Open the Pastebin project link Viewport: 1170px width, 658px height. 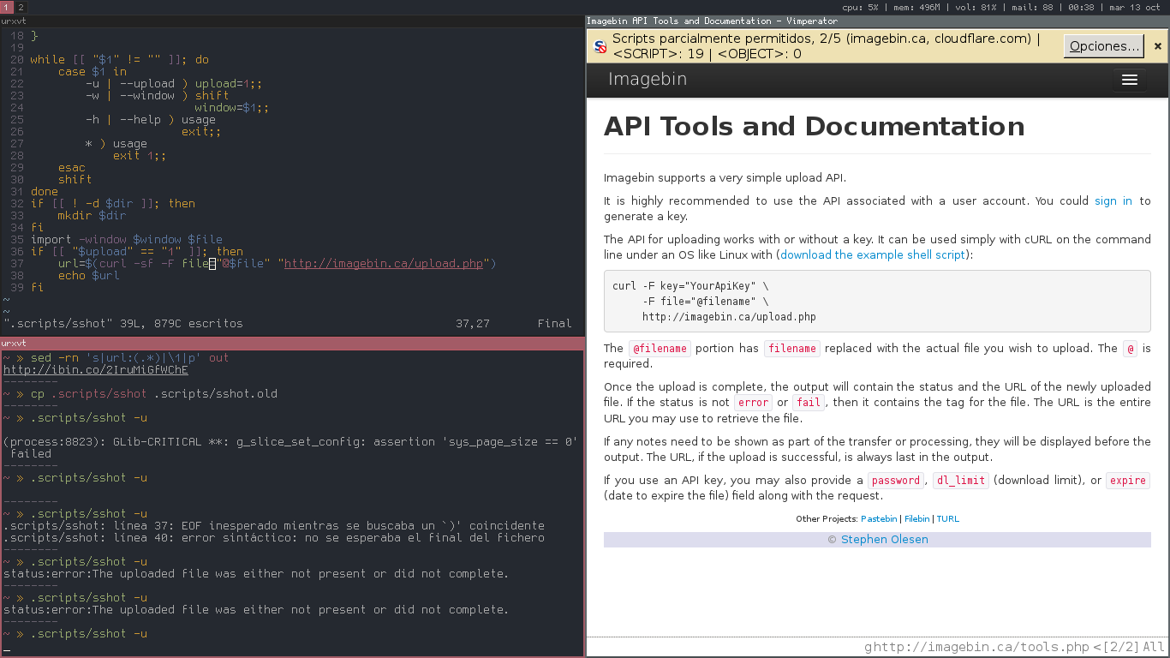[x=879, y=518]
